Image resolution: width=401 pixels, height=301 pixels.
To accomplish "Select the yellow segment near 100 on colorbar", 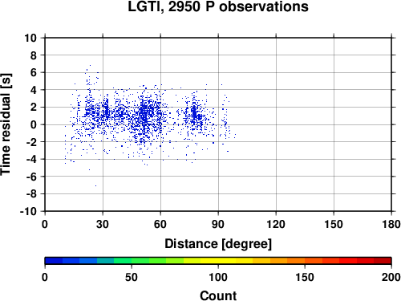I will [x=218, y=261].
